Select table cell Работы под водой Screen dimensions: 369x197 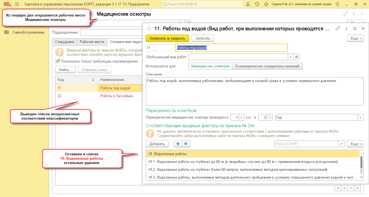120,88
